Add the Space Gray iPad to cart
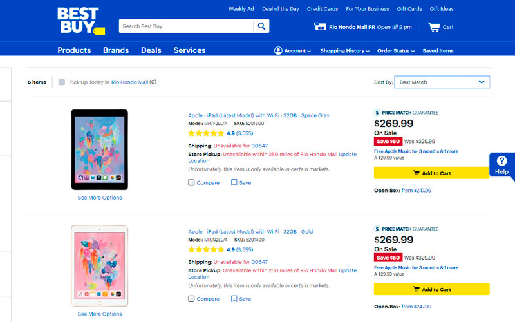The width and height of the screenshot is (515, 322). pyautogui.click(x=431, y=173)
